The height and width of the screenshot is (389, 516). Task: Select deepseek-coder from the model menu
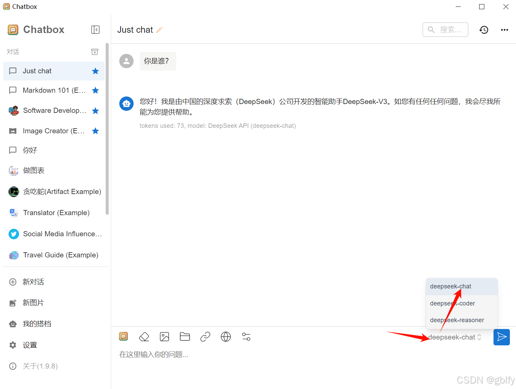click(462, 303)
